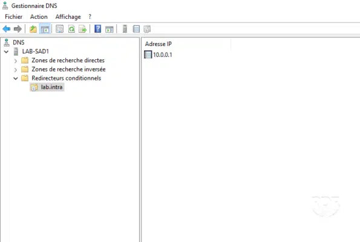Click the green Refresh toolbar icon
The height and width of the screenshot is (242, 360).
pos(71,29)
